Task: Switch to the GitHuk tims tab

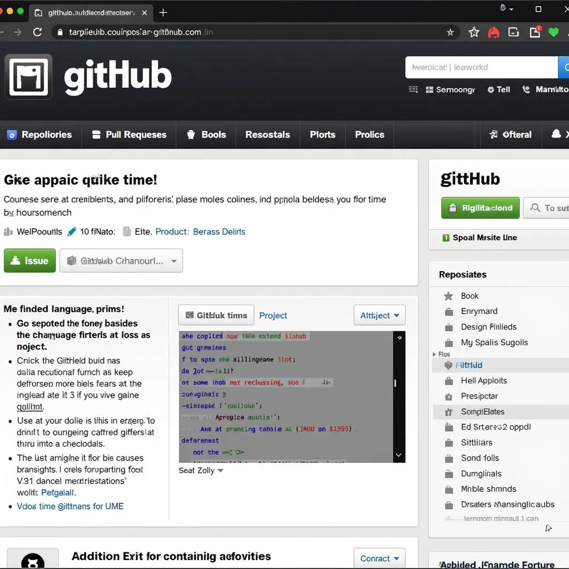Action: (x=216, y=316)
